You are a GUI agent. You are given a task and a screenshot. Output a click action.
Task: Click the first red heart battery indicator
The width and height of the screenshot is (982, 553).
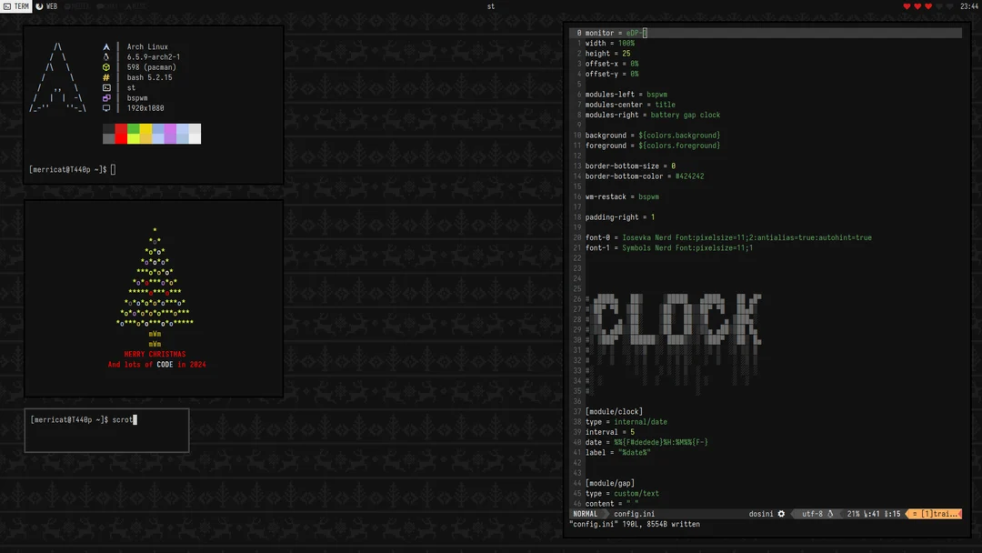pyautogui.click(x=907, y=5)
